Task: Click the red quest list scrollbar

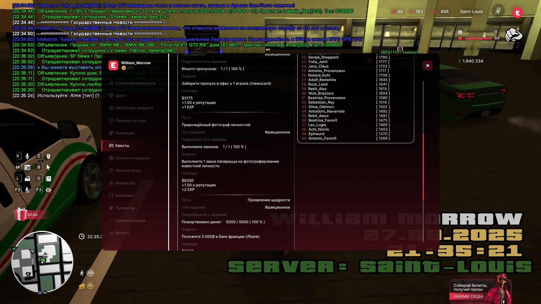Action: 423,167
